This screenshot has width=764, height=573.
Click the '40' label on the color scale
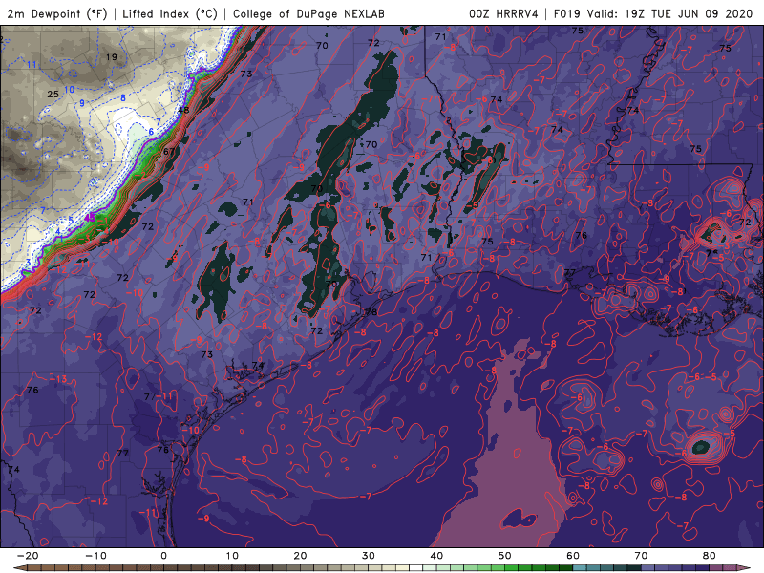[436, 556]
